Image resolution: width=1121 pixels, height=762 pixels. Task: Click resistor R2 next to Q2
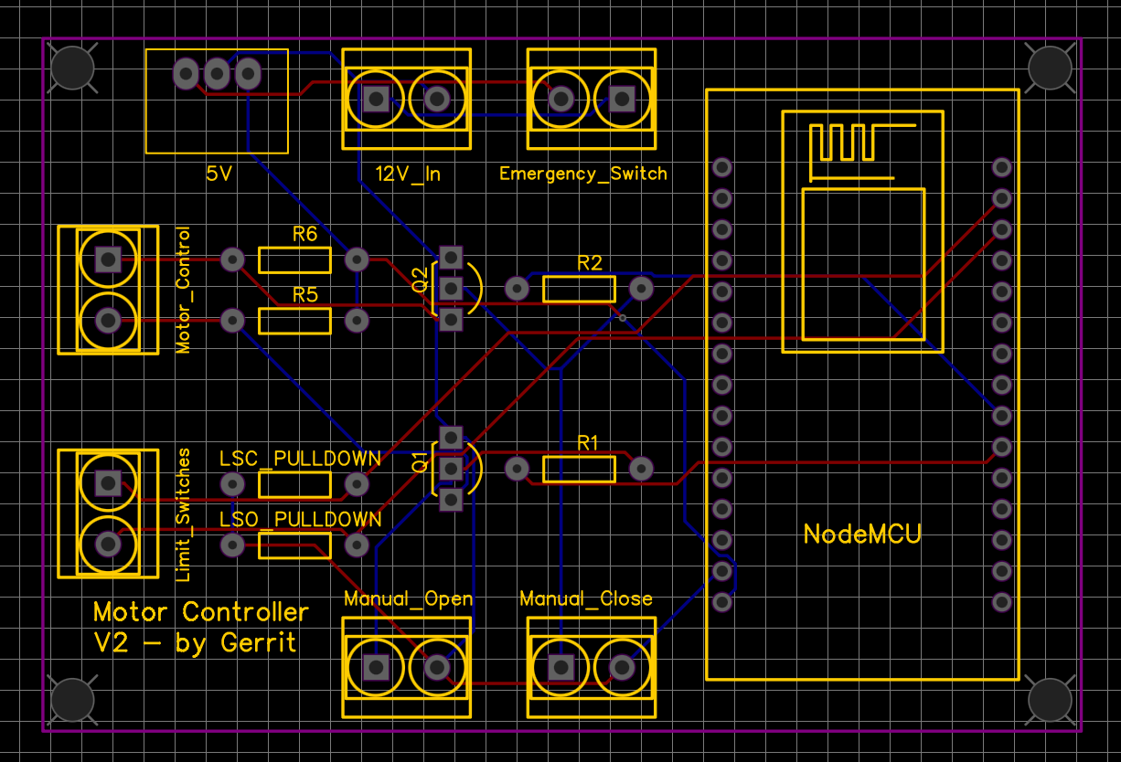click(580, 289)
